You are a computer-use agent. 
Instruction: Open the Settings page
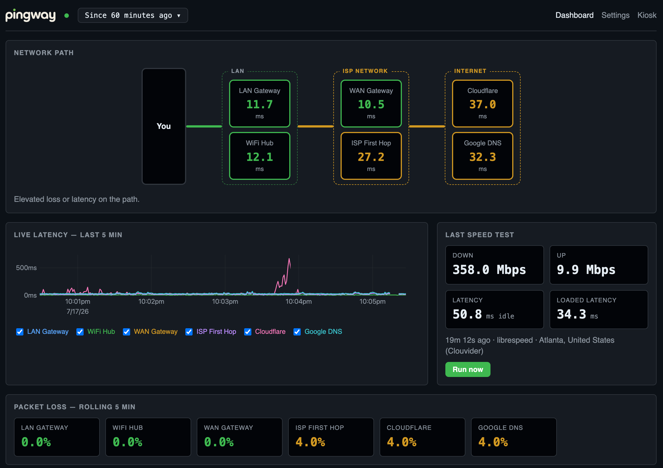click(x=615, y=15)
